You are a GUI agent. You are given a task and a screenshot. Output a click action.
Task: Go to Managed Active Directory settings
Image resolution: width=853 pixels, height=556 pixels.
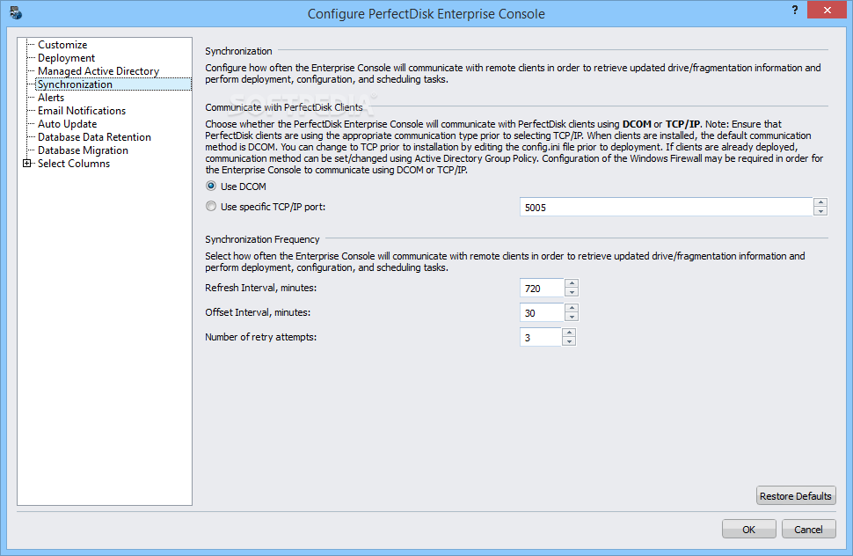coord(98,71)
